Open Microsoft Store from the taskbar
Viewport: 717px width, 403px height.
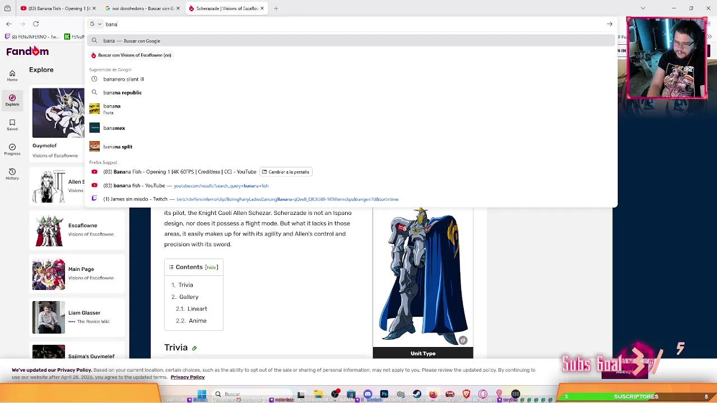(x=351, y=394)
